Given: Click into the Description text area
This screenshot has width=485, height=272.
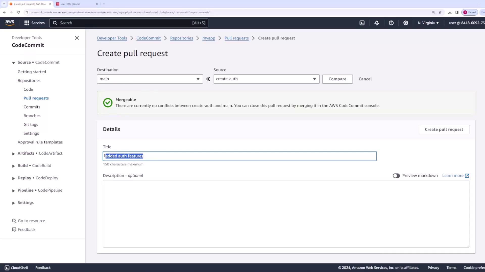Looking at the screenshot, I should click(x=286, y=214).
